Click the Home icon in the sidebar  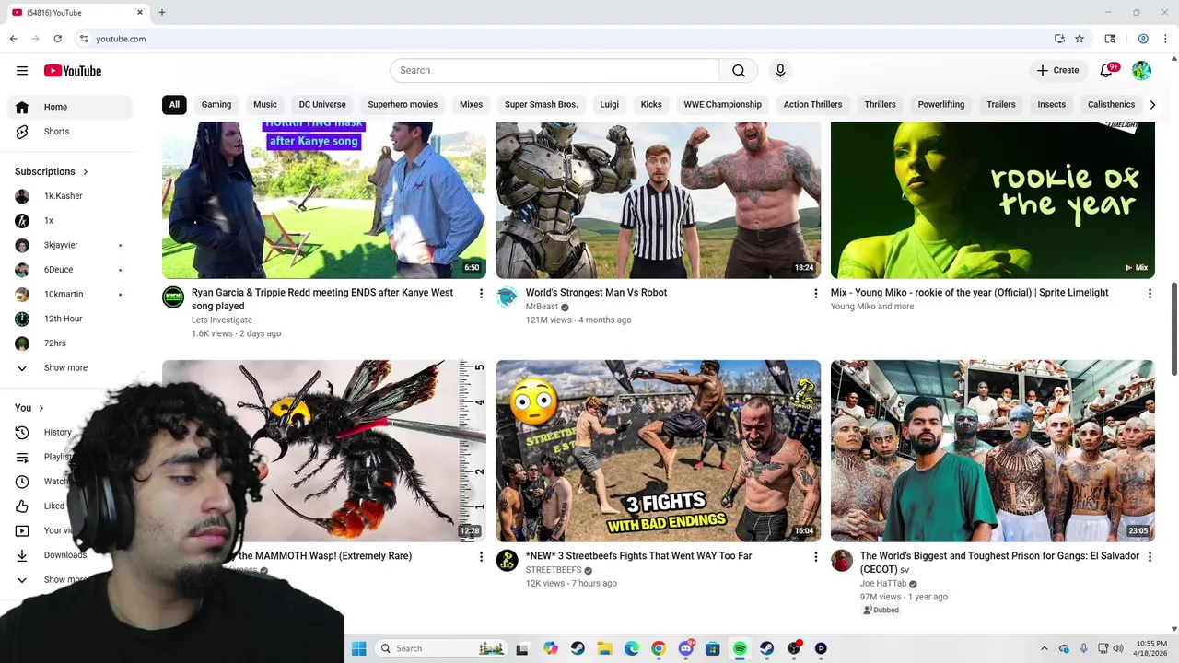point(22,107)
